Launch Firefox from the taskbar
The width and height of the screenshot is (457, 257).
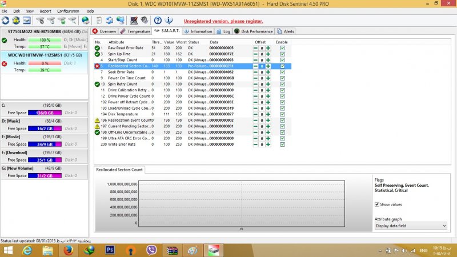pos(68,250)
